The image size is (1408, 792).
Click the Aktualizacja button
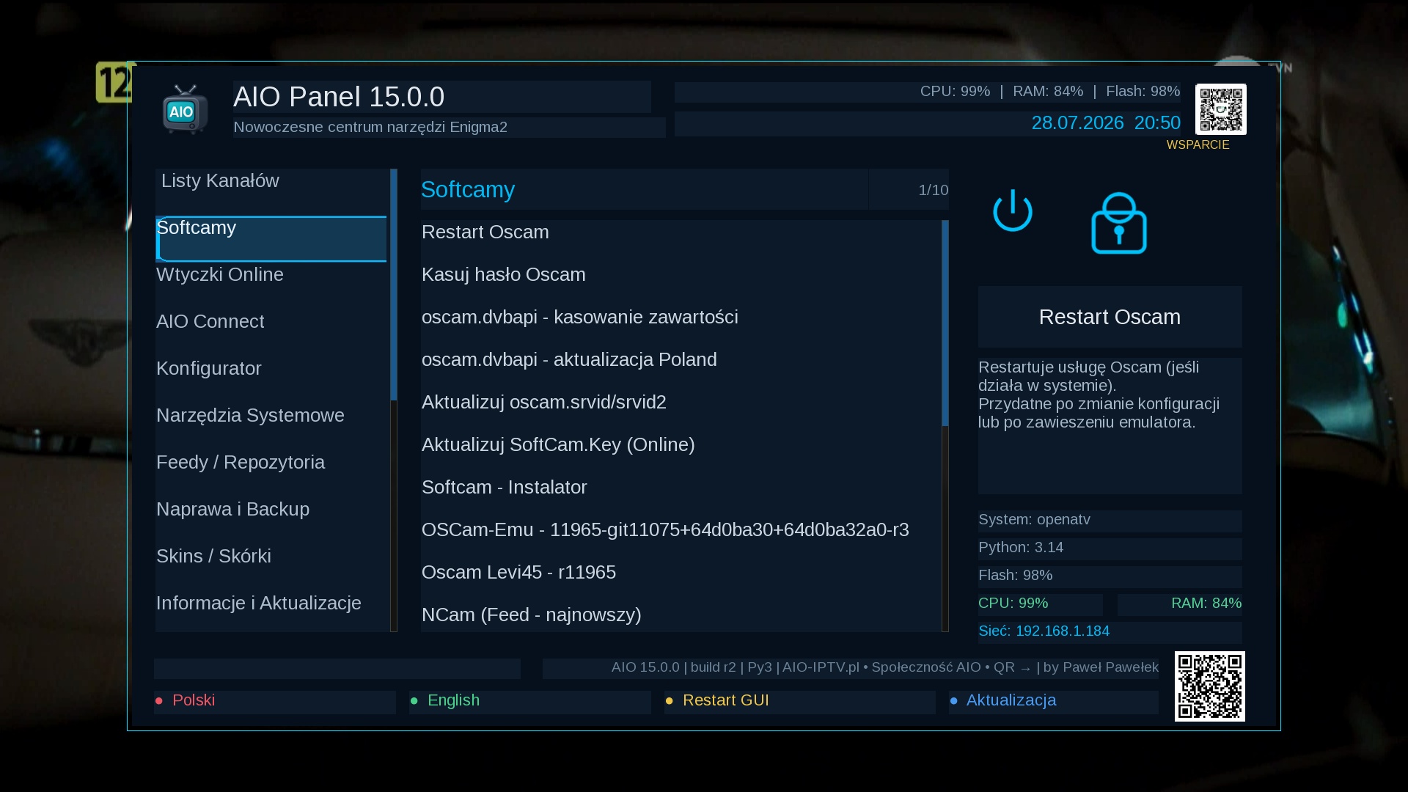pyautogui.click(x=1054, y=701)
